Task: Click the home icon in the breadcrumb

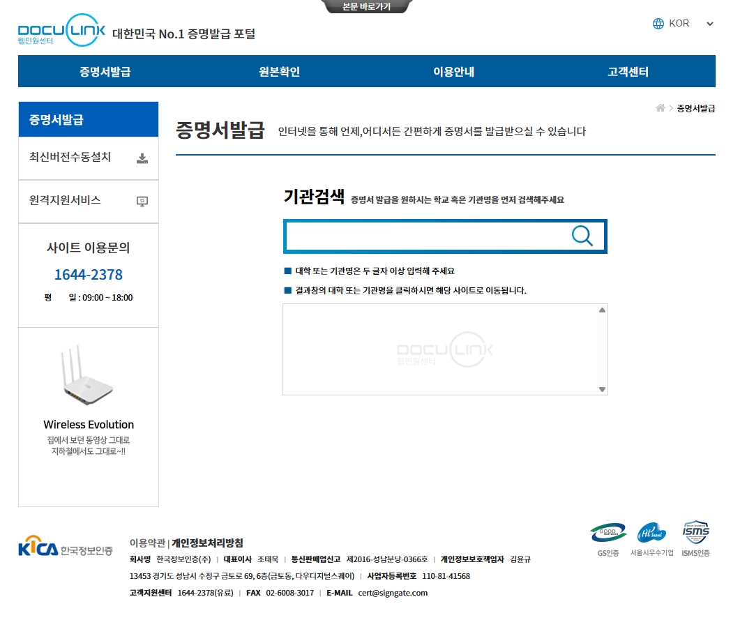Action: point(659,108)
